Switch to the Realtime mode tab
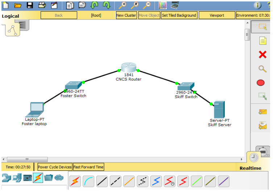Viewport: 273px width, 194px height. pos(254,158)
